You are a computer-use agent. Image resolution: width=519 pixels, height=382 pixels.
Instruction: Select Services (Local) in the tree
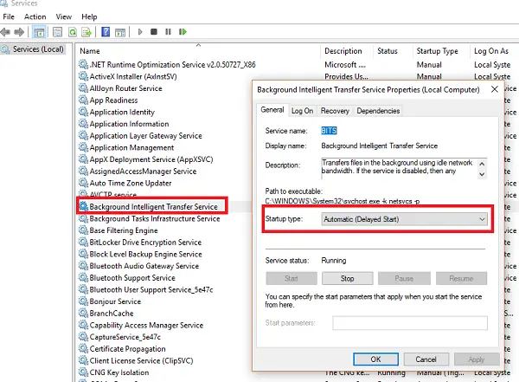(x=38, y=49)
